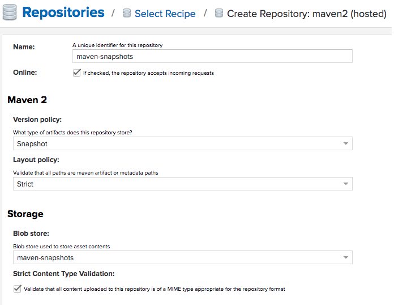Expand Version policy dropdown arrow
407x305 pixels.
345,143
